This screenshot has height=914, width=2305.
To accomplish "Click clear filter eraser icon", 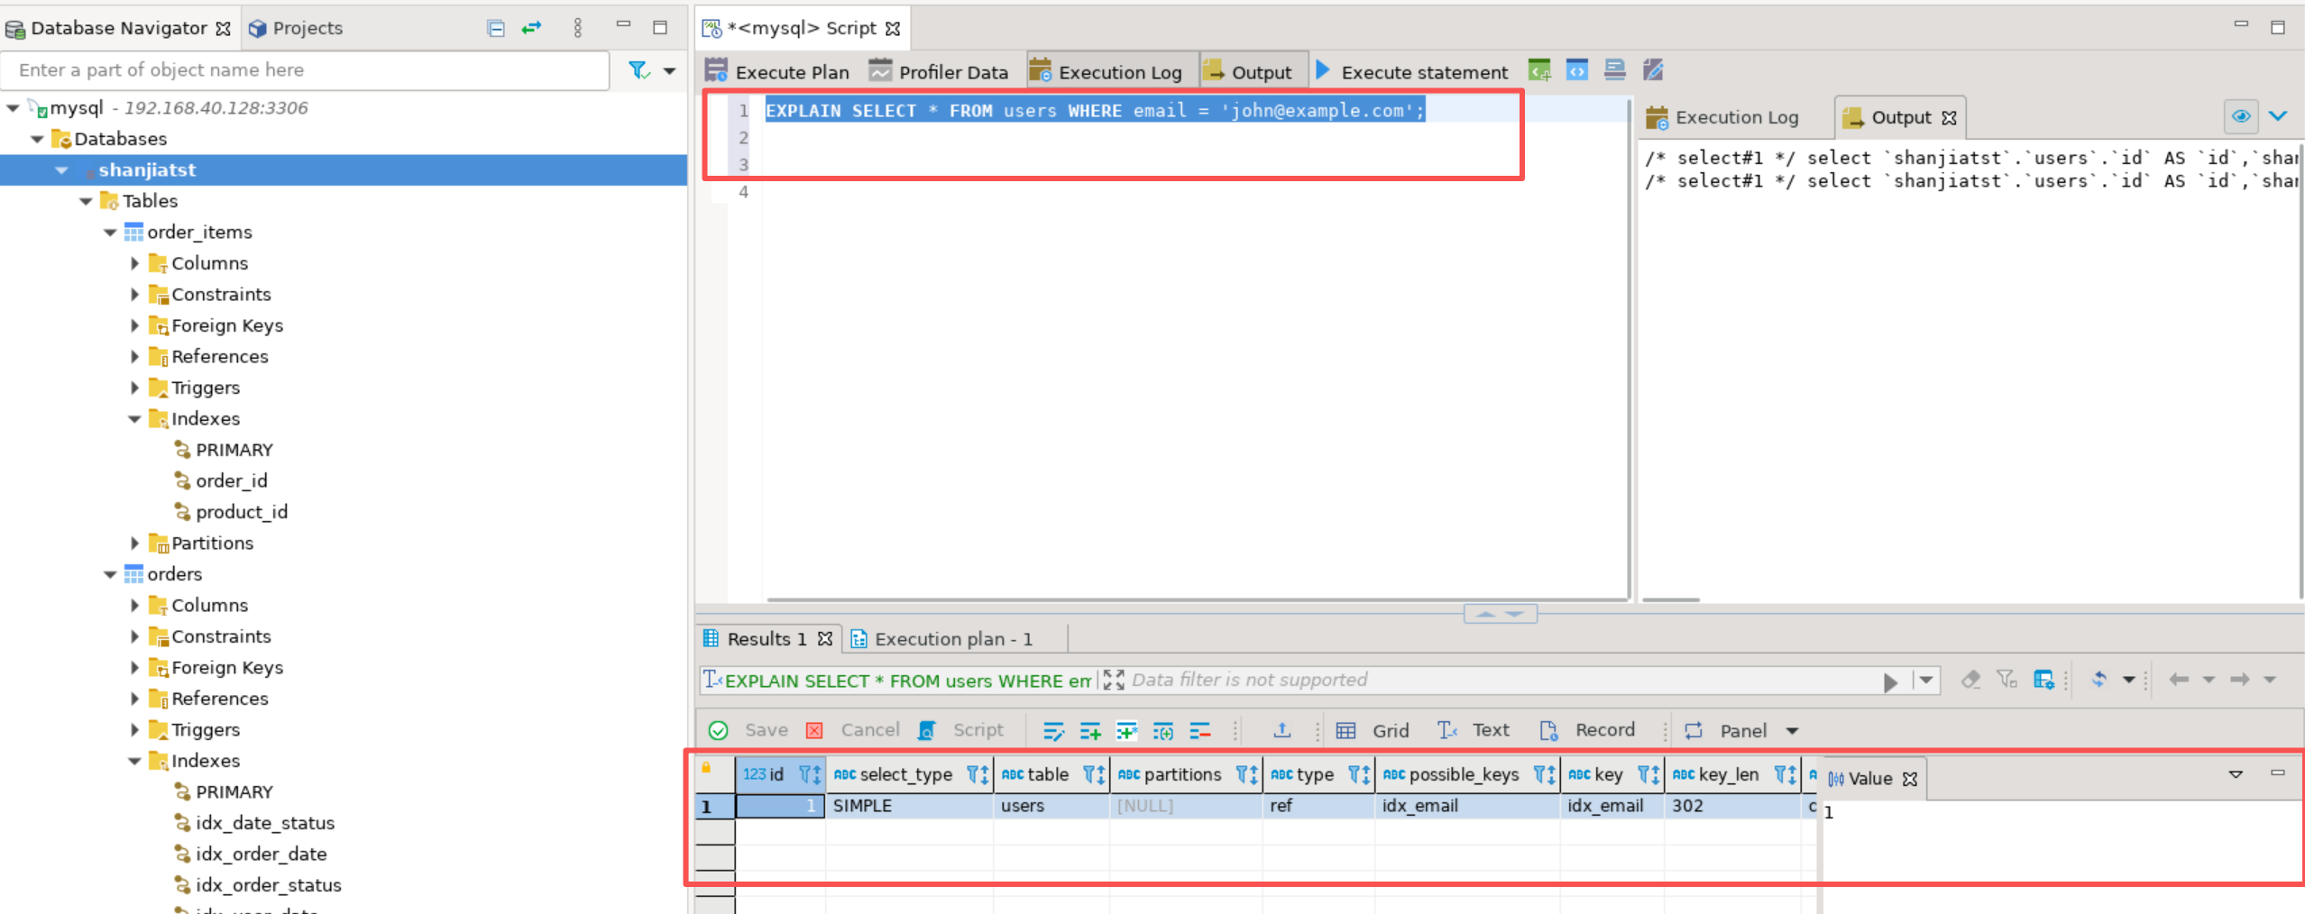I will point(1970,680).
